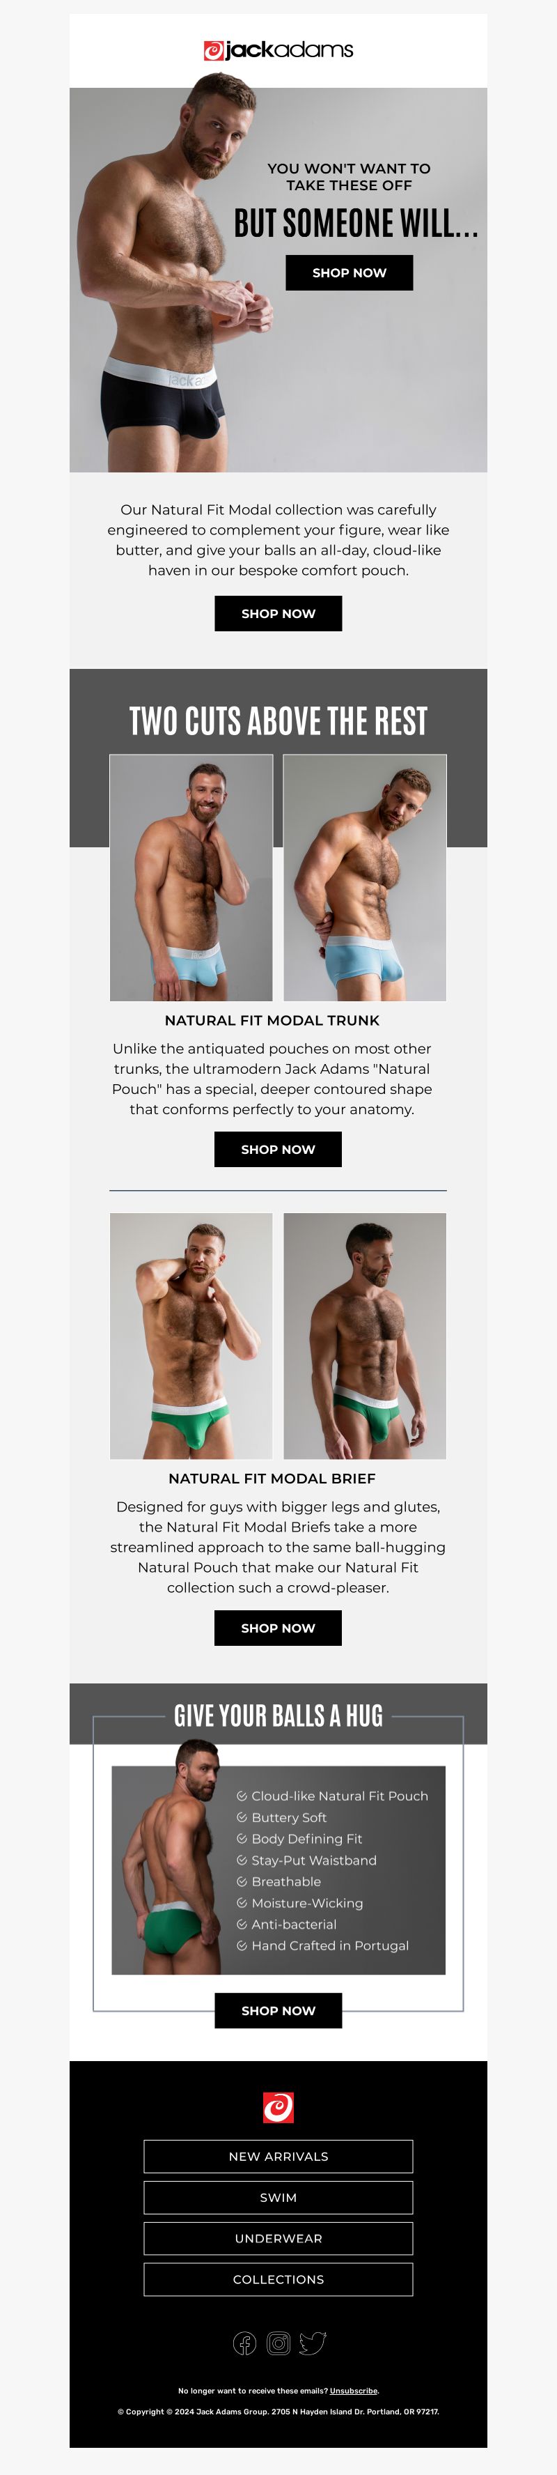The image size is (557, 2475).
Task: Click Shop Now in the hero banner
Action: tap(350, 273)
